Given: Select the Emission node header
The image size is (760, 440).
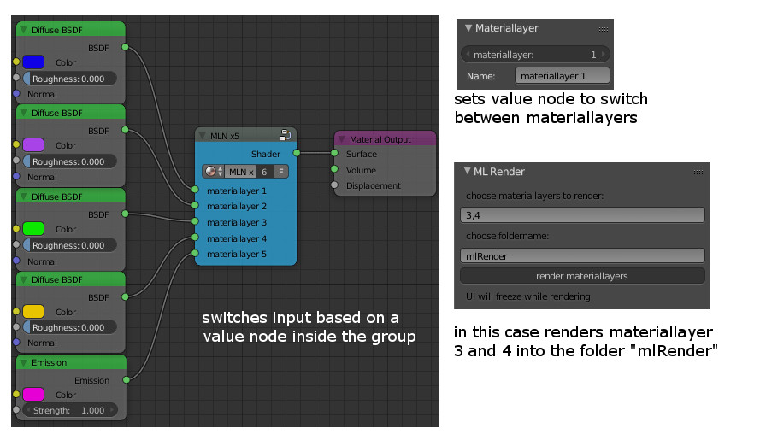Looking at the screenshot, I should pos(72,362).
